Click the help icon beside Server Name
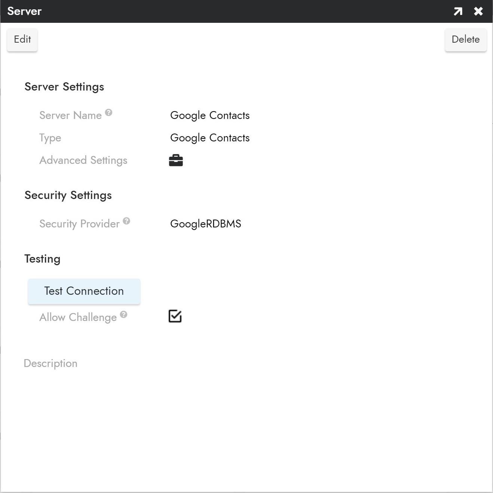The width and height of the screenshot is (493, 493). [108, 112]
